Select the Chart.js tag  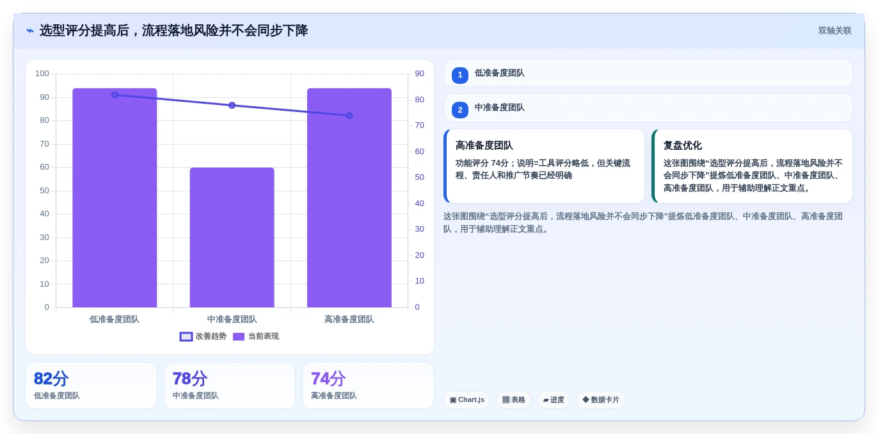click(x=467, y=399)
